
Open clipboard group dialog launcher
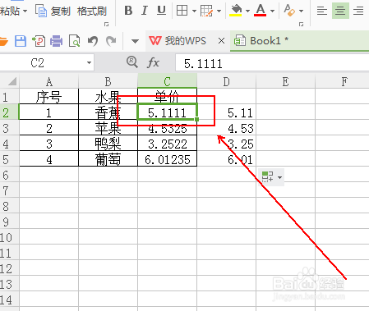(x=106, y=25)
